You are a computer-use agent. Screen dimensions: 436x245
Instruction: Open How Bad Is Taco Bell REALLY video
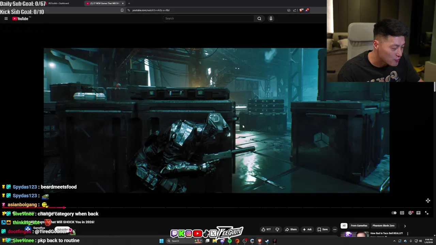tap(387, 233)
